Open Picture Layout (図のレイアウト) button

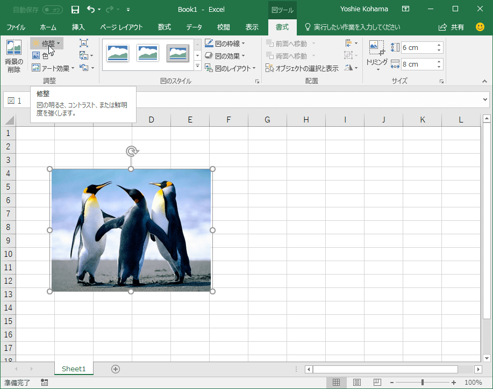pos(230,68)
